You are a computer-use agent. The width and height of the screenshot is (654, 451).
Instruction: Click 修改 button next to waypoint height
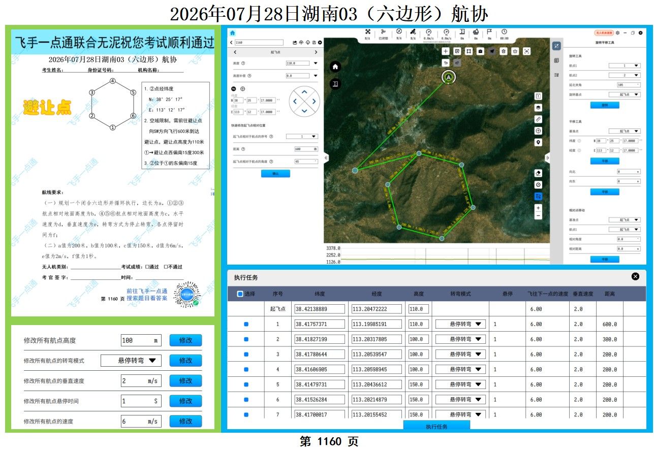pos(185,340)
